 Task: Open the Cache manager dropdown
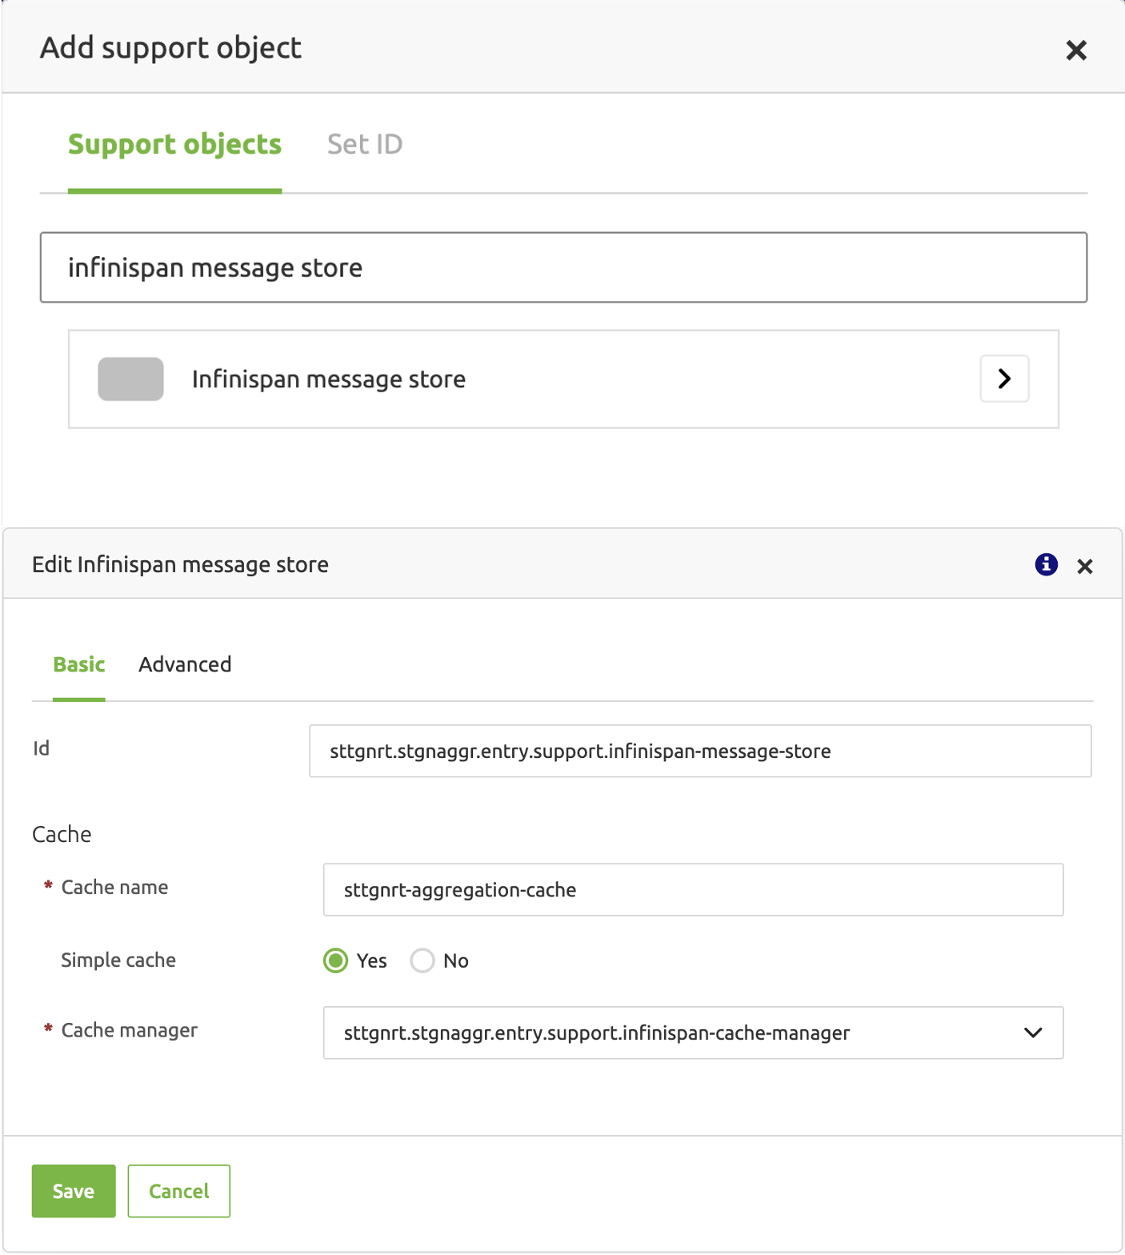693,1032
